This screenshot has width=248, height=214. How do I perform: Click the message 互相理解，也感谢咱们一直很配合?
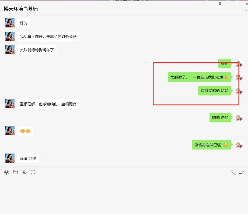[x=48, y=104]
